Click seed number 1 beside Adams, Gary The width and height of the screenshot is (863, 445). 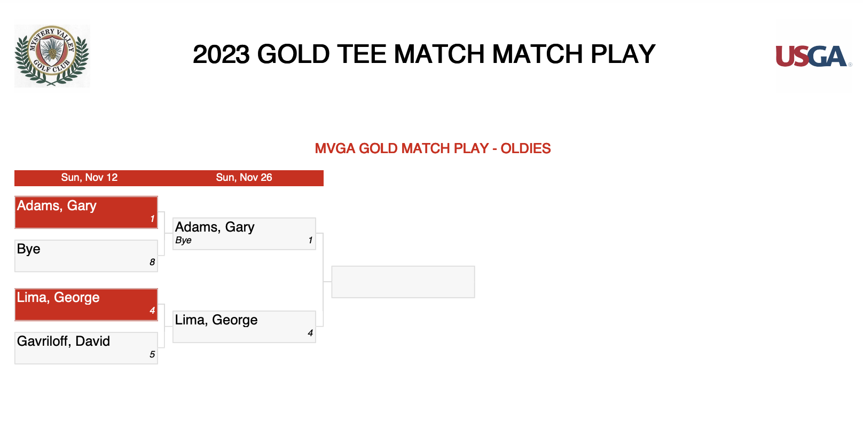click(x=152, y=219)
